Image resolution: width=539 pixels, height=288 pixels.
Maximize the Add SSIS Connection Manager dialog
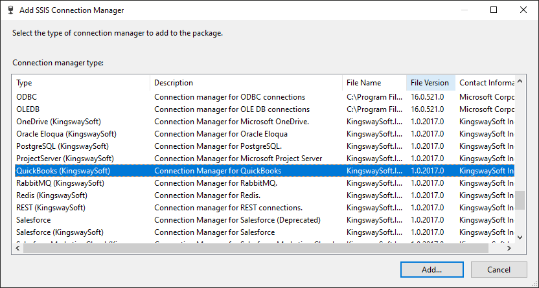click(494, 10)
